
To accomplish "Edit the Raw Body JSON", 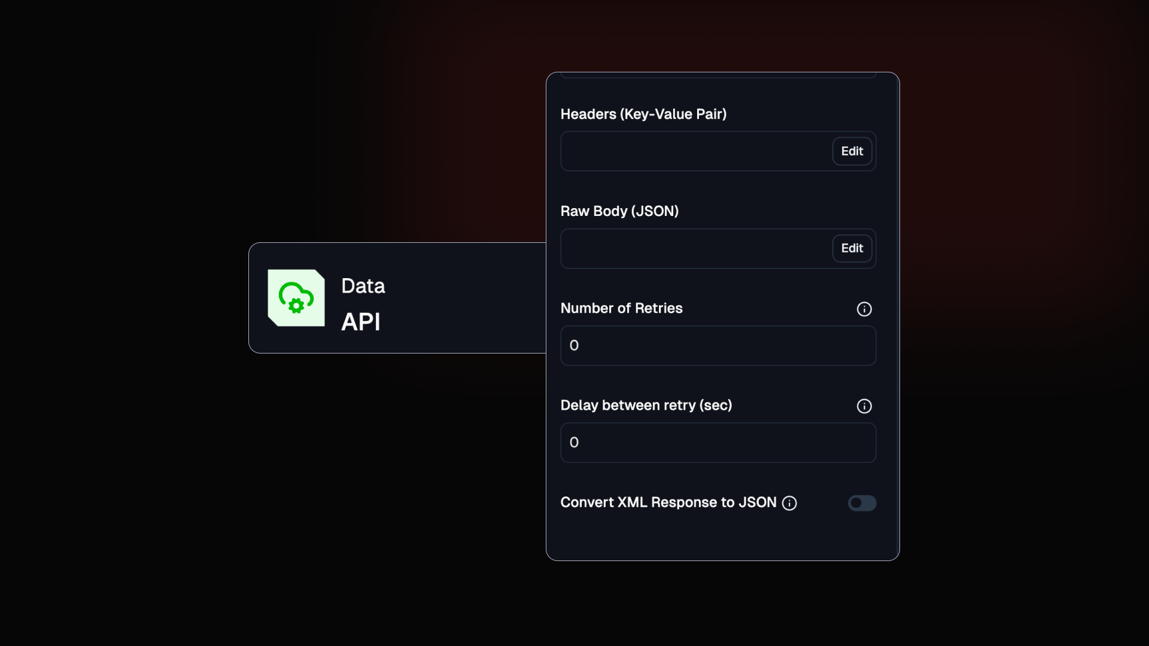I will [x=852, y=248].
